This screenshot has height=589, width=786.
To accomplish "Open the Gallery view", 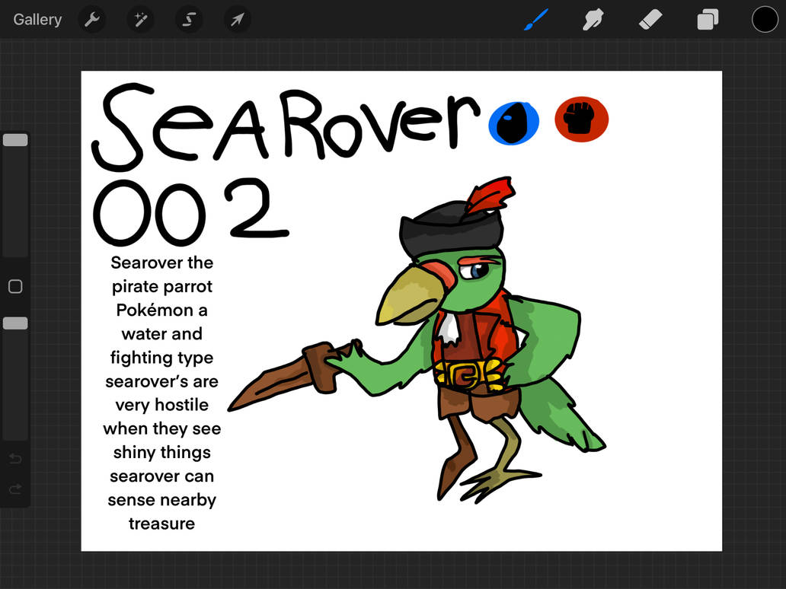I will pos(37,20).
